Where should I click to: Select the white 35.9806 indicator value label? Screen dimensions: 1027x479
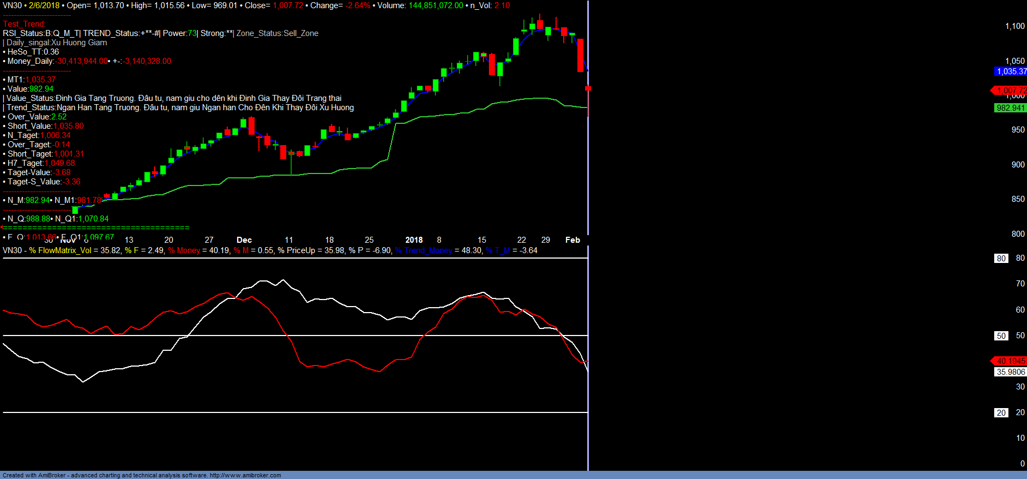tap(1010, 372)
